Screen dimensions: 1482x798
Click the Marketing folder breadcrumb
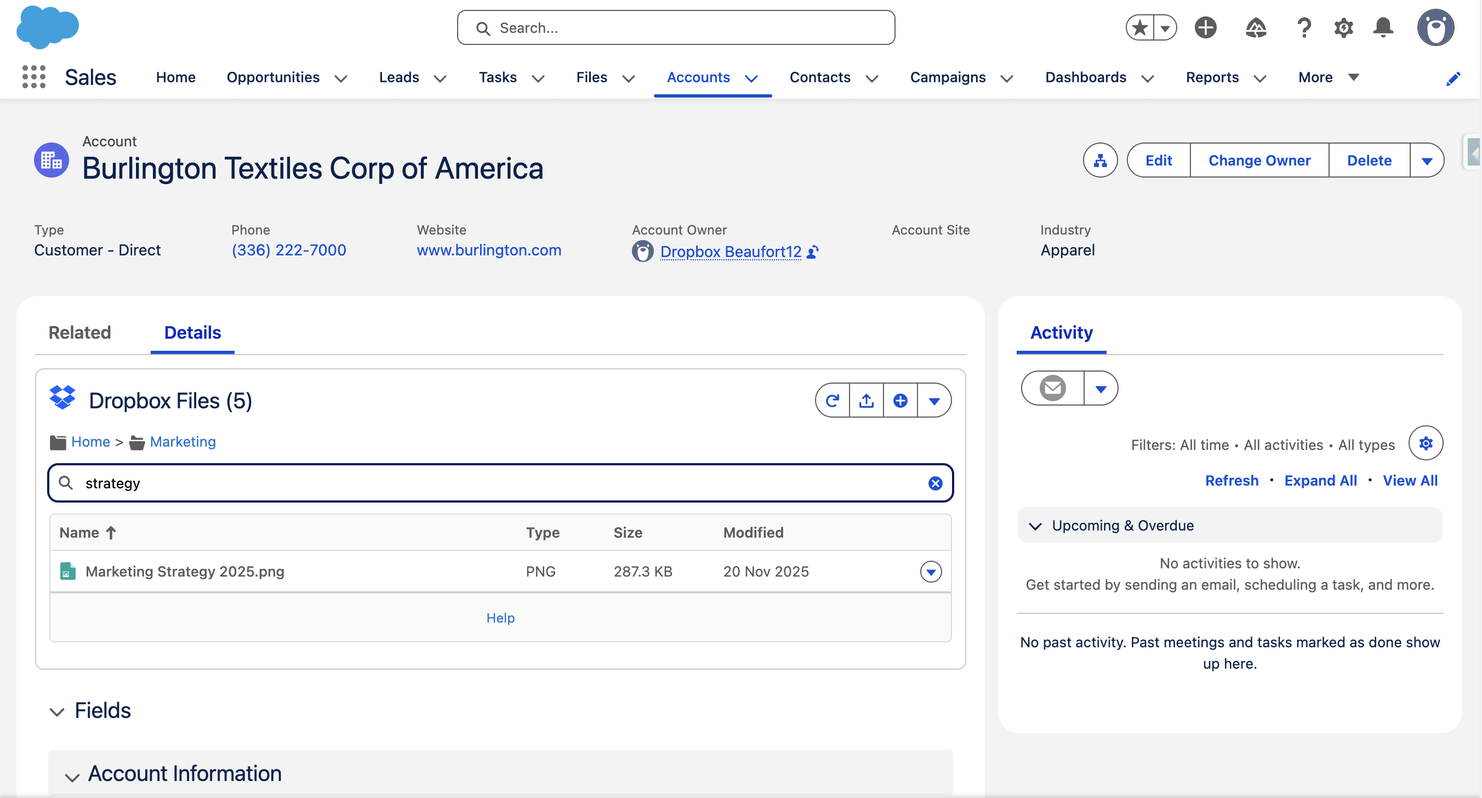[183, 442]
